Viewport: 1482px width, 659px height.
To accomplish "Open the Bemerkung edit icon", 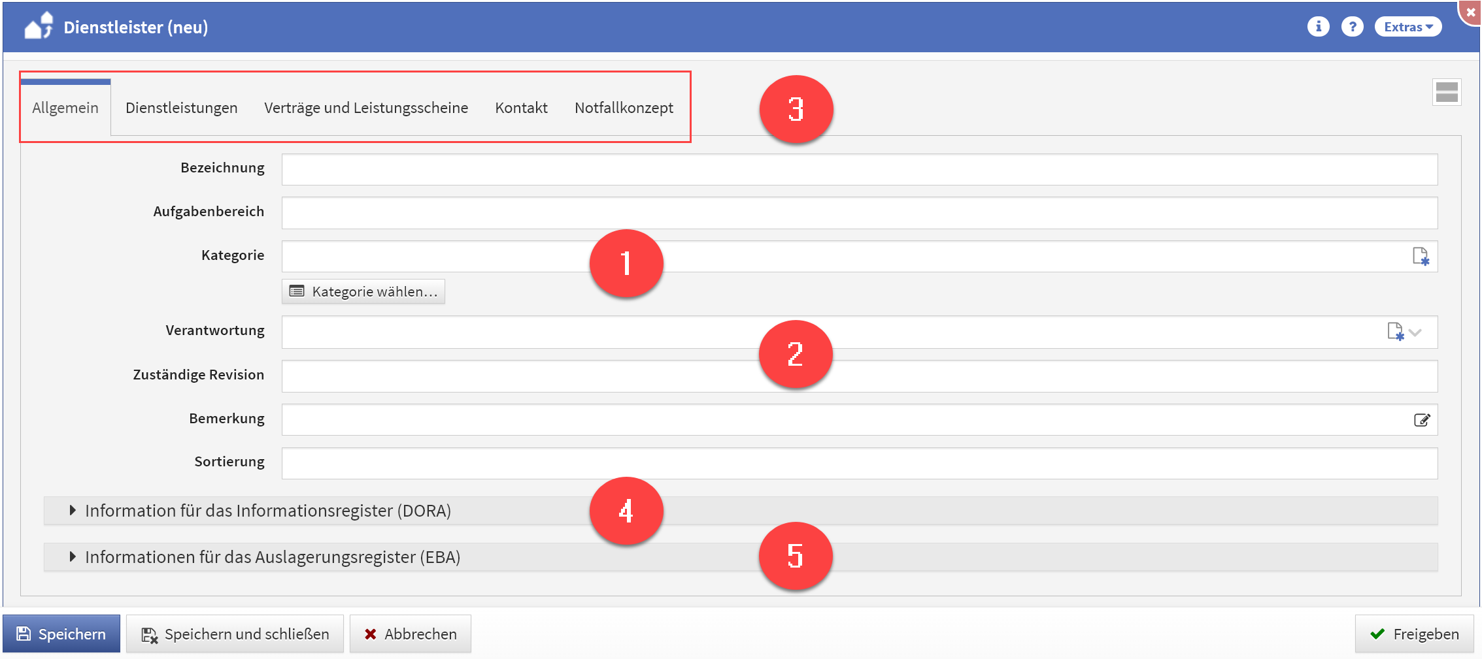I will [1421, 420].
